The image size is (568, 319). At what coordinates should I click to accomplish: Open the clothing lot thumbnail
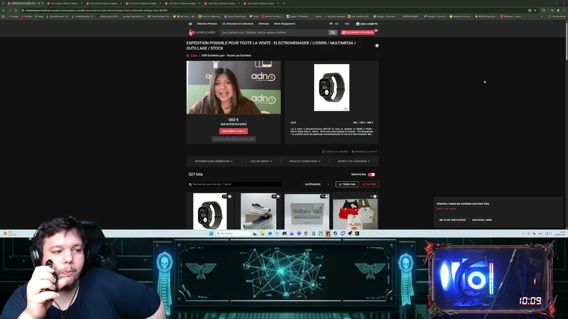[355, 214]
